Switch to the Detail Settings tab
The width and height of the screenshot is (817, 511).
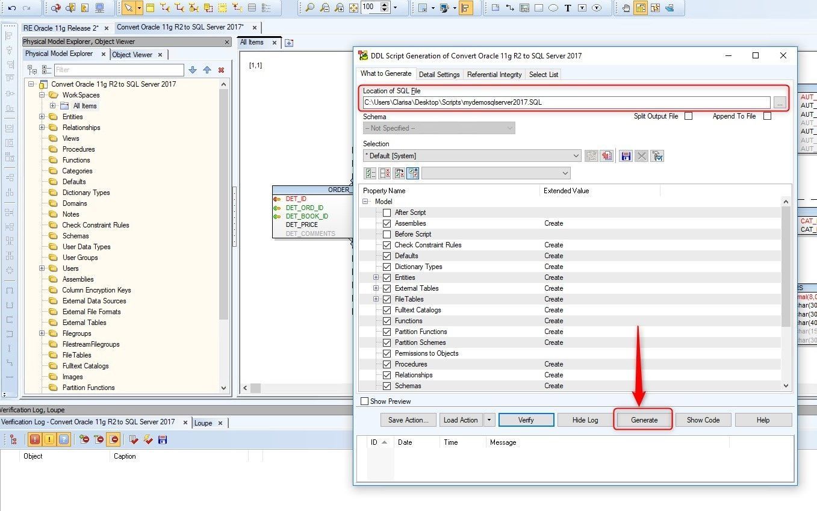(439, 75)
